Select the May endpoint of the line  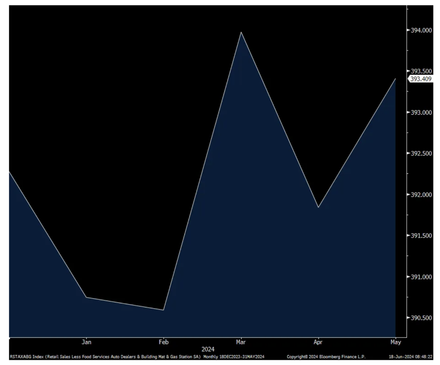tap(395, 79)
